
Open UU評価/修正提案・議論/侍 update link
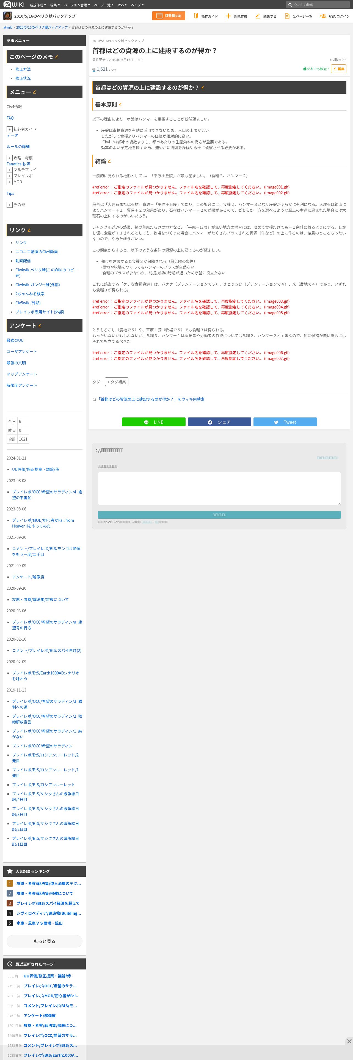(x=35, y=469)
